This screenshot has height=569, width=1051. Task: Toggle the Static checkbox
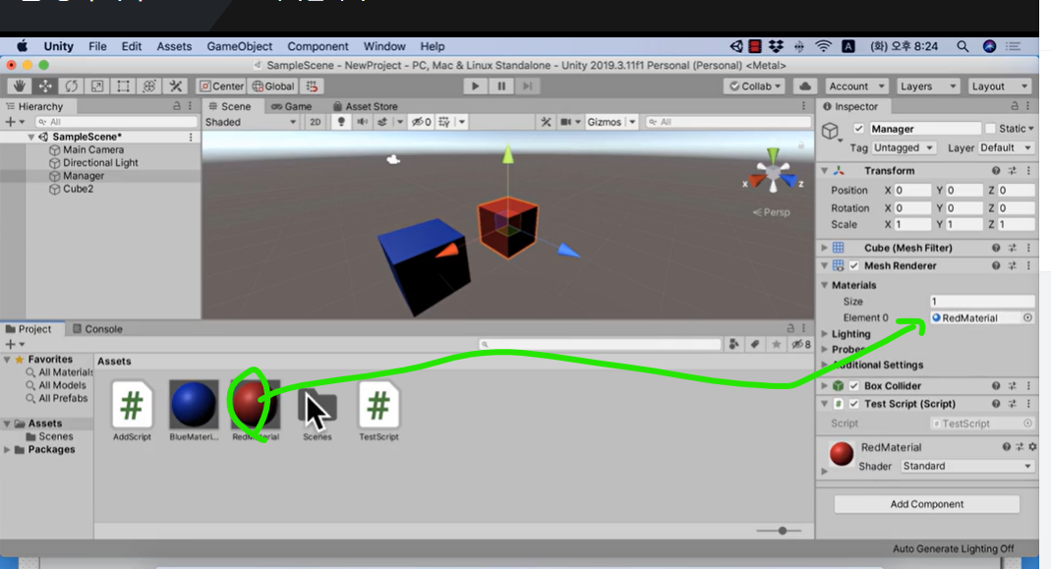point(991,129)
